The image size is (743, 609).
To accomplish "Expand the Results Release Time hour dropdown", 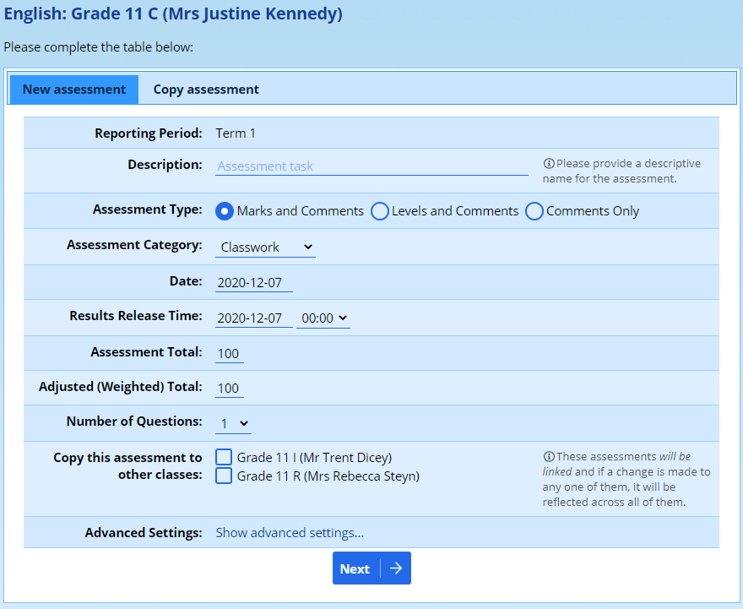I will click(323, 318).
